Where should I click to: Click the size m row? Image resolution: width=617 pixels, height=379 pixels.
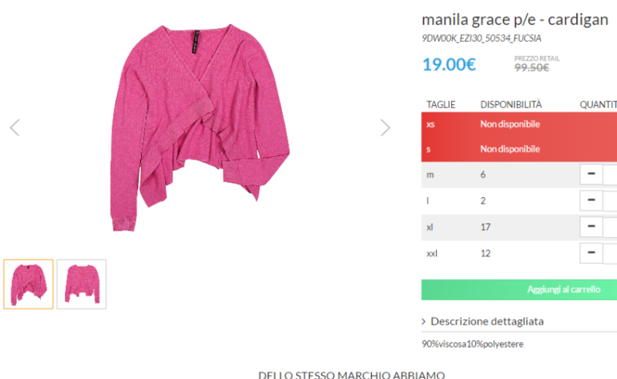tap(519, 175)
